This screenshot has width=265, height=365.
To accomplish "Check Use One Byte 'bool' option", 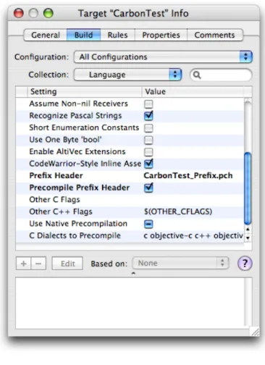I will coord(148,140).
